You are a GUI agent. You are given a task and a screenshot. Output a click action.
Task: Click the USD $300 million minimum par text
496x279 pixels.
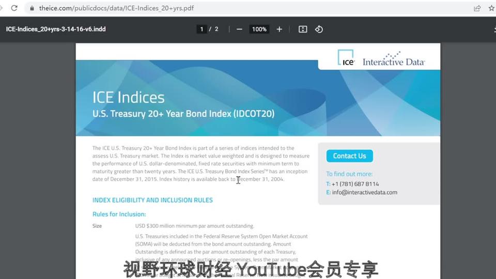(x=195, y=226)
